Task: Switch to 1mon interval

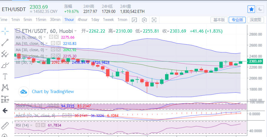Action: tap(122, 20)
